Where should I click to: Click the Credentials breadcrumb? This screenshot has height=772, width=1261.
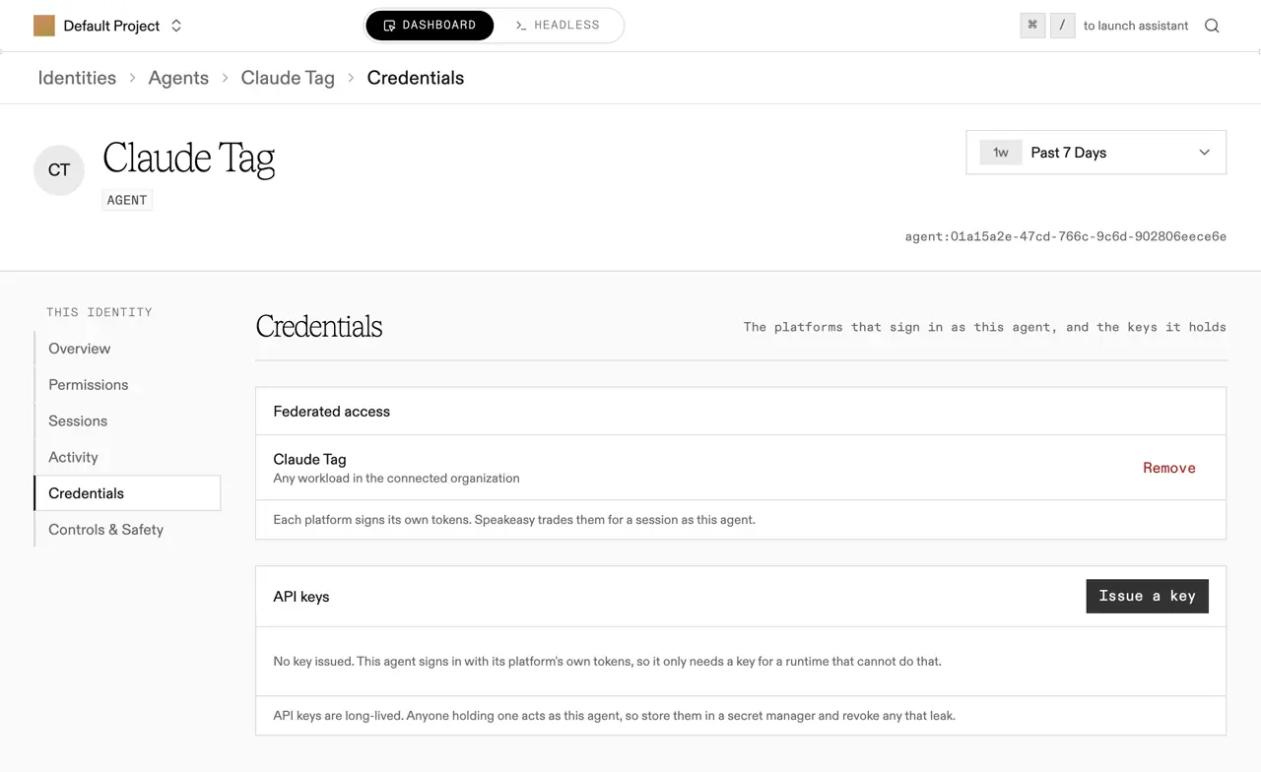[415, 78]
